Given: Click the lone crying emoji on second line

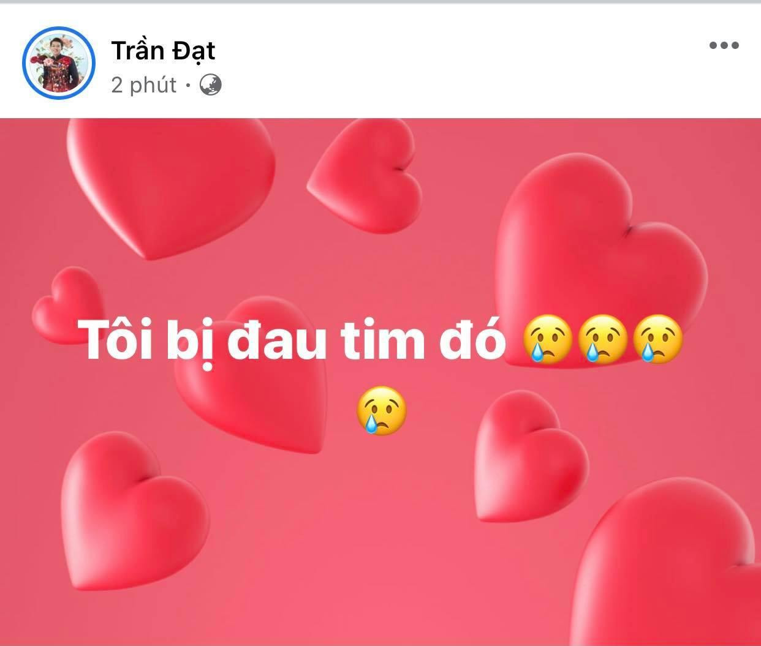Looking at the screenshot, I should point(381,411).
